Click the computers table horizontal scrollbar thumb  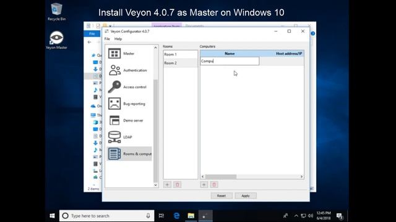click(x=221, y=177)
